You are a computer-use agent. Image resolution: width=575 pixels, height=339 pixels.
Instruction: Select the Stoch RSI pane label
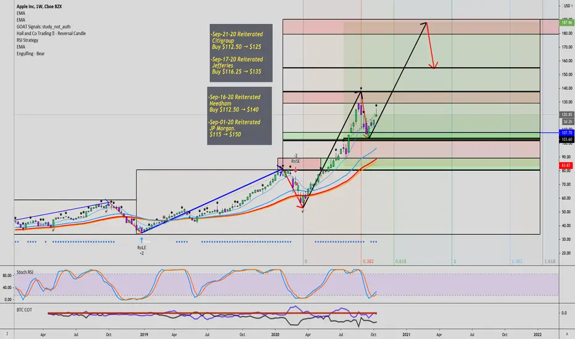click(25, 272)
